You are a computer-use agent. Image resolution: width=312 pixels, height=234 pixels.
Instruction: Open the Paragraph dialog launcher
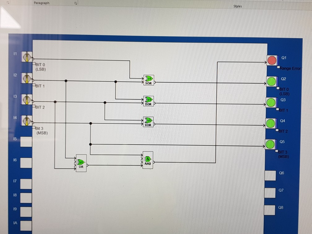coord(76,3)
